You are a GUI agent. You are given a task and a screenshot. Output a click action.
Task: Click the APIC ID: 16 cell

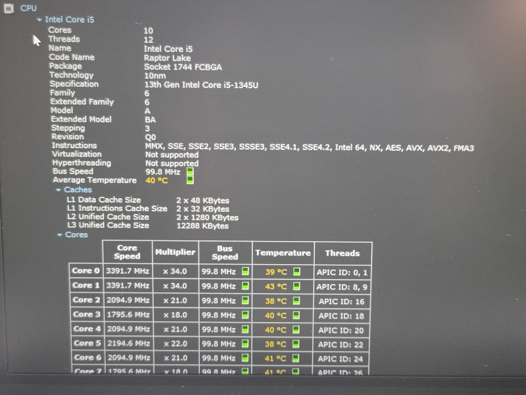click(341, 302)
